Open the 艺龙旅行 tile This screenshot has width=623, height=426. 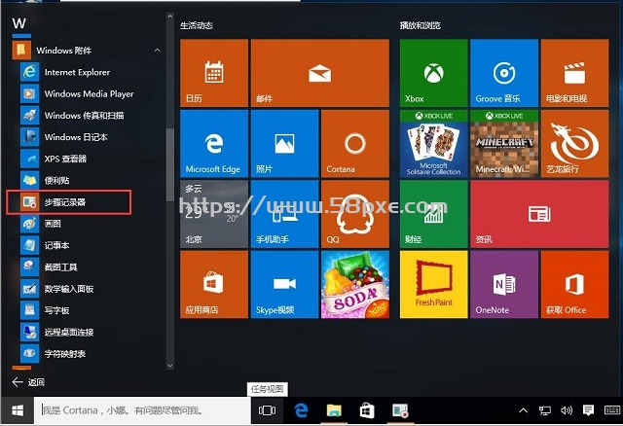click(575, 143)
